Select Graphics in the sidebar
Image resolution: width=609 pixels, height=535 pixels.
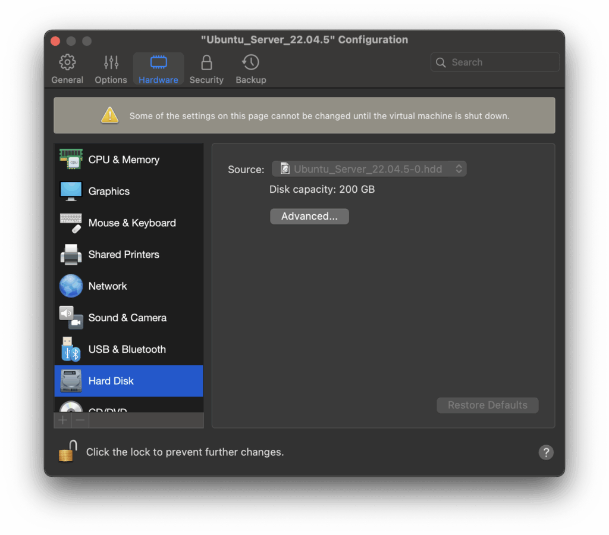click(129, 191)
